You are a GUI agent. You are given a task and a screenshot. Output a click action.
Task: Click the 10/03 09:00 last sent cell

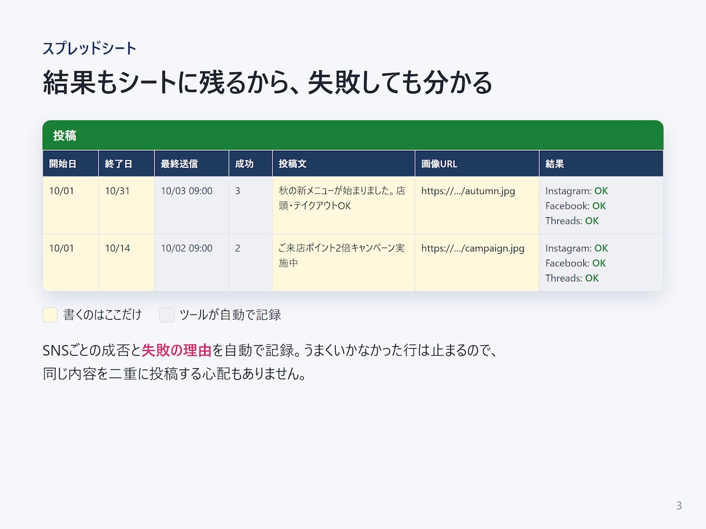click(x=192, y=205)
